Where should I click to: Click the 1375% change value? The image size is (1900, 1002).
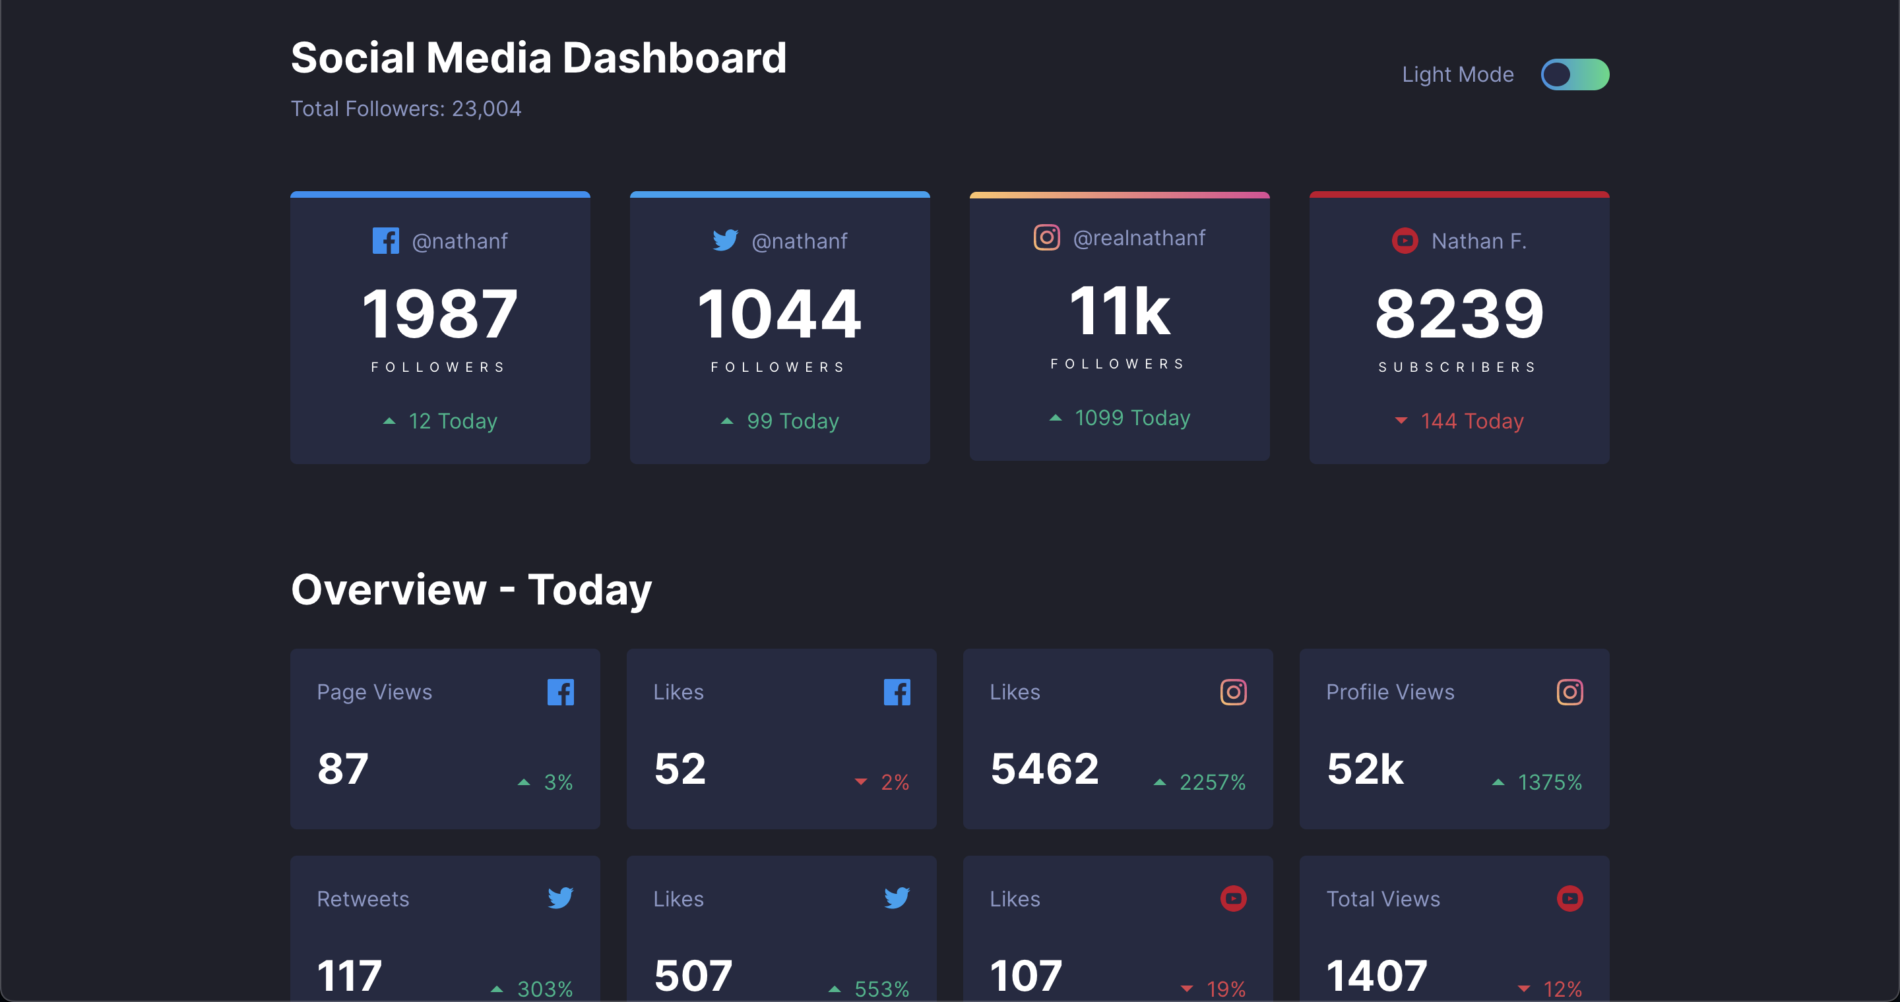click(1550, 782)
